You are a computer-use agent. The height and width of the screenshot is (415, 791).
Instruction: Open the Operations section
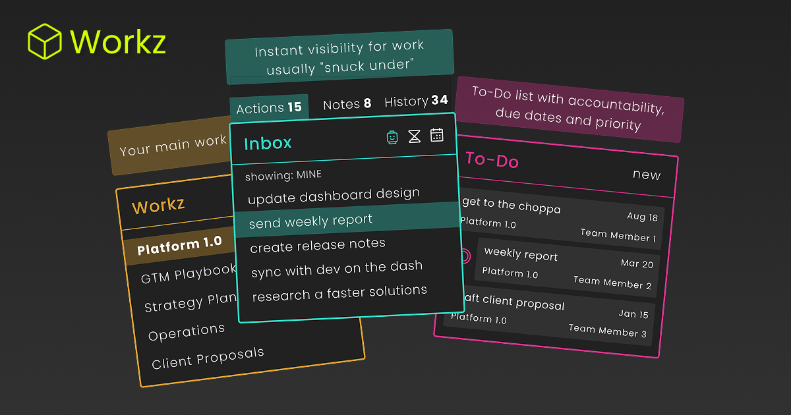click(187, 329)
